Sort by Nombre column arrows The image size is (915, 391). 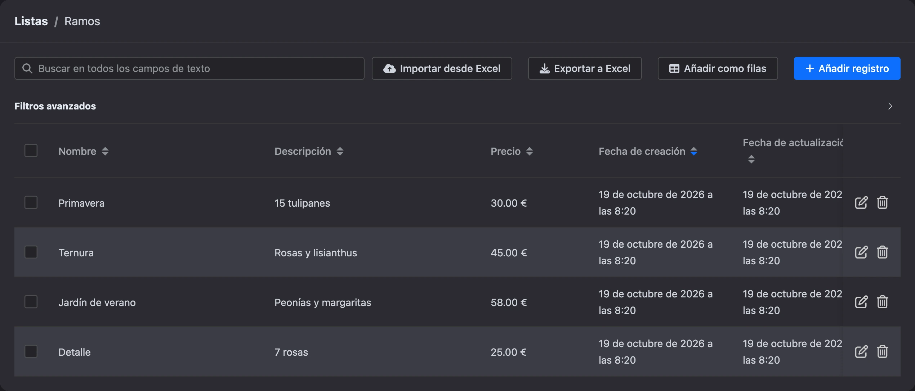105,151
